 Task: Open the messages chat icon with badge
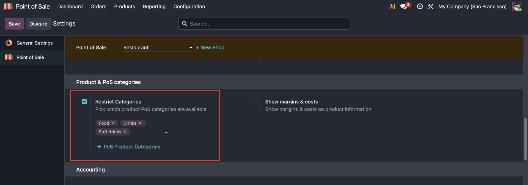[404, 6]
